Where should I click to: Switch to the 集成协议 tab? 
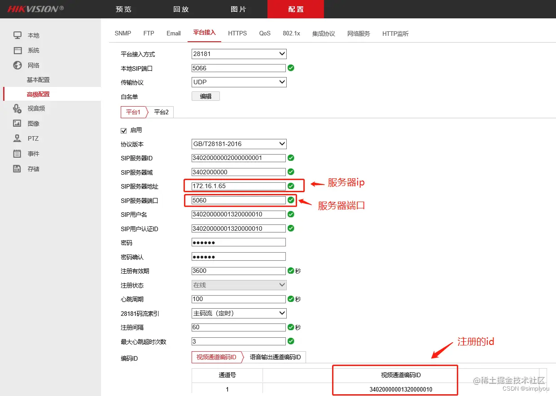[324, 34]
